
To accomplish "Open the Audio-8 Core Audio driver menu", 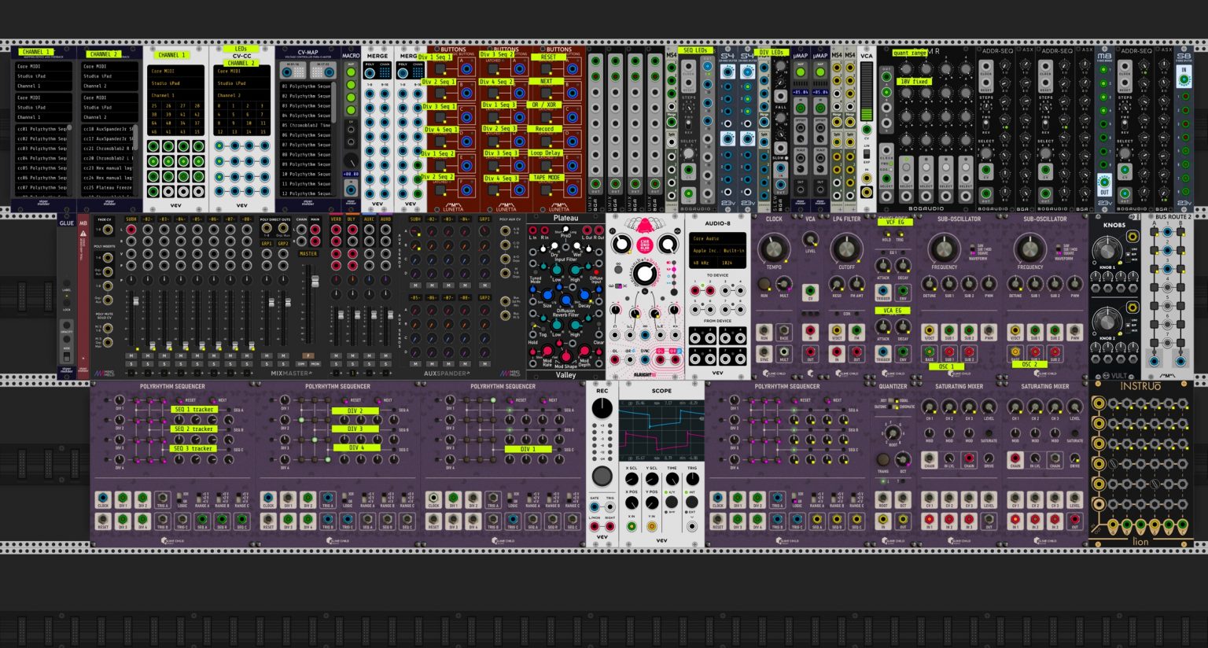I will click(717, 238).
